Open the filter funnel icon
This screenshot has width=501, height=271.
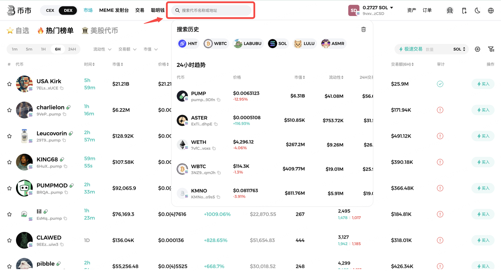point(491,49)
